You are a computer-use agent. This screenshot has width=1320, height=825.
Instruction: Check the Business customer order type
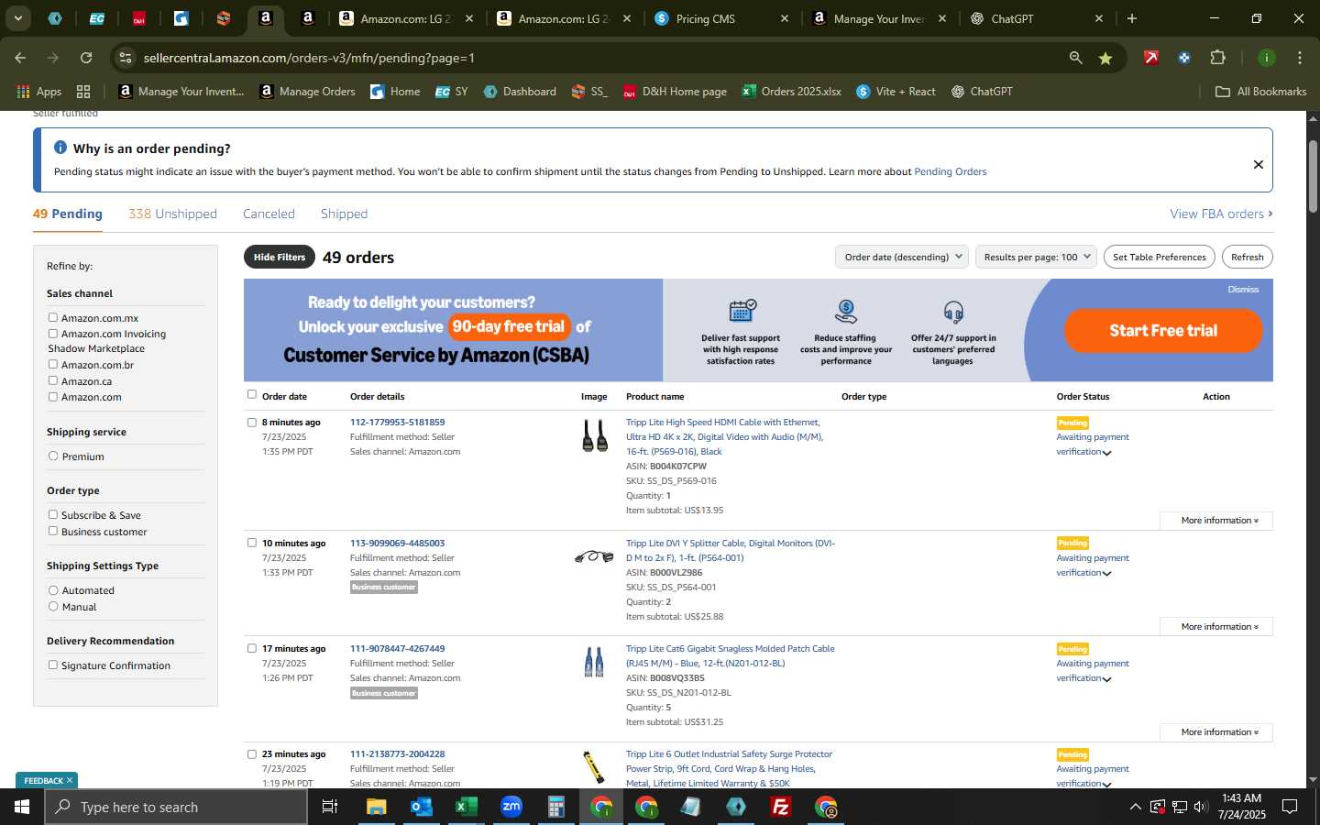pyautogui.click(x=53, y=531)
